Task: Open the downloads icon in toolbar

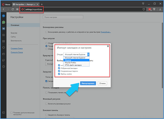Action: pyautogui.click(x=160, y=9)
